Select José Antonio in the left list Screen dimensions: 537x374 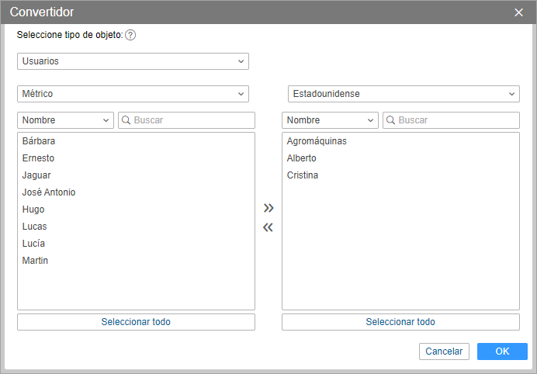[x=49, y=192]
